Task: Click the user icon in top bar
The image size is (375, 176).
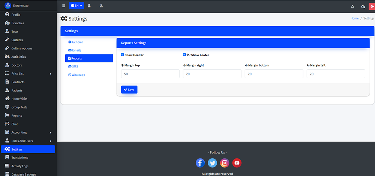Action: coord(101,6)
